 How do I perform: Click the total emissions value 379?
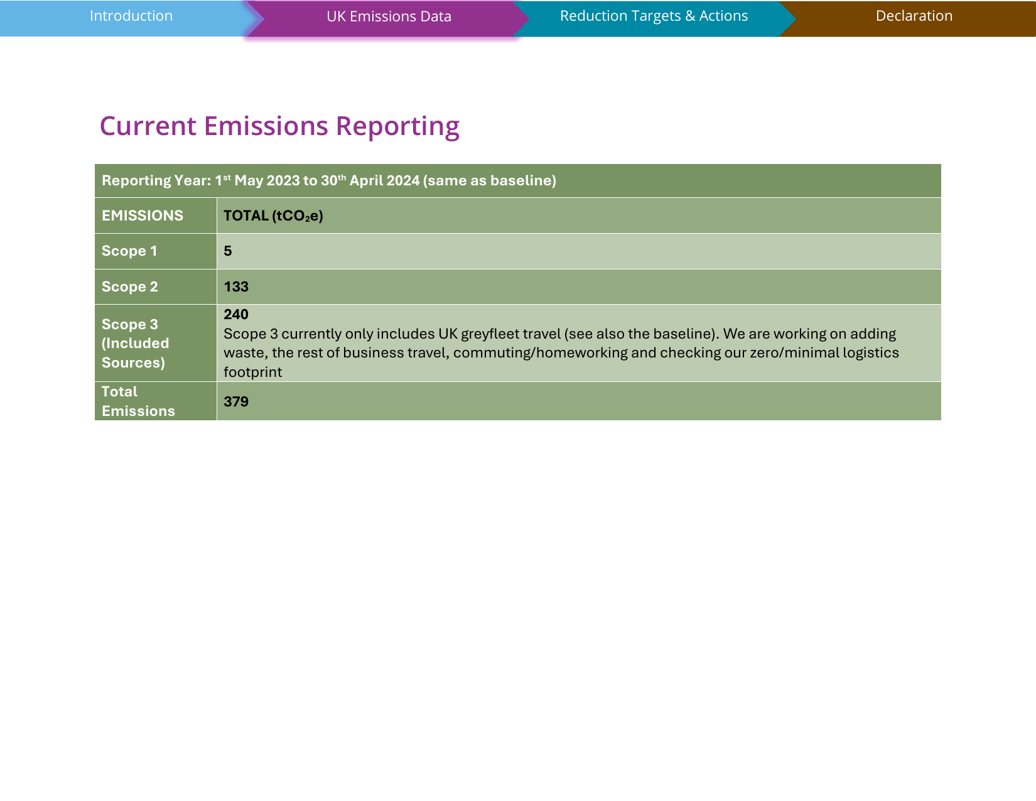click(x=236, y=401)
